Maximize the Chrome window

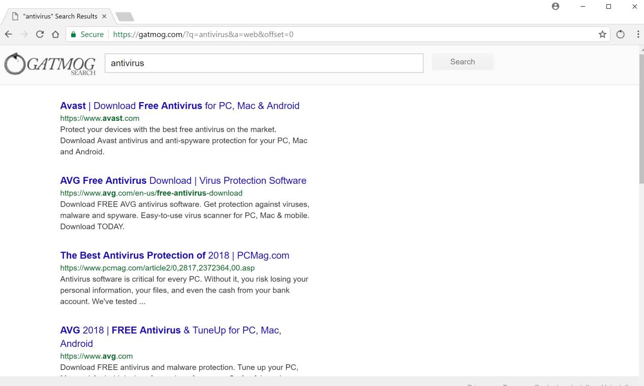pyautogui.click(x=608, y=6)
